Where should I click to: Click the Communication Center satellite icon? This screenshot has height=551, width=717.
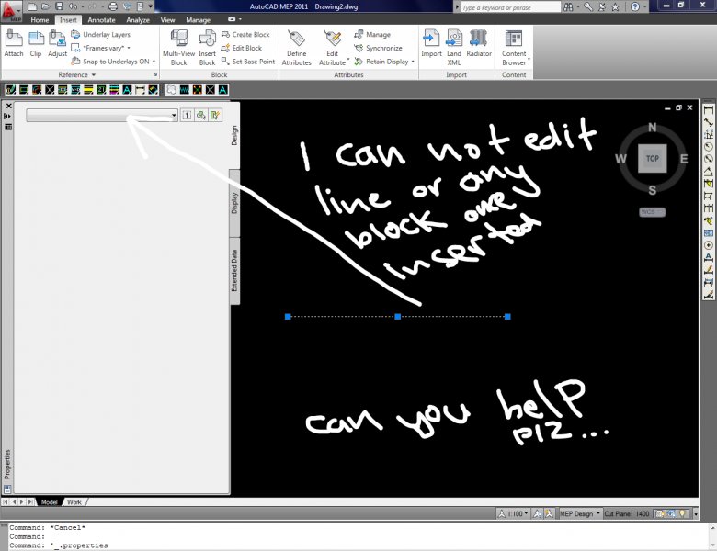tap(602, 6)
